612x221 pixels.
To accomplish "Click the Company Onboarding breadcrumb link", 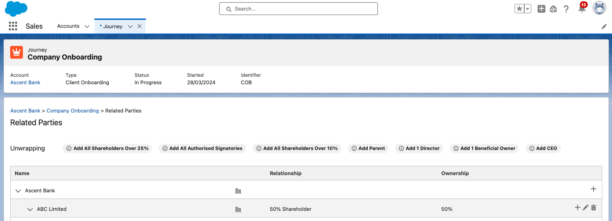I will pyautogui.click(x=73, y=111).
